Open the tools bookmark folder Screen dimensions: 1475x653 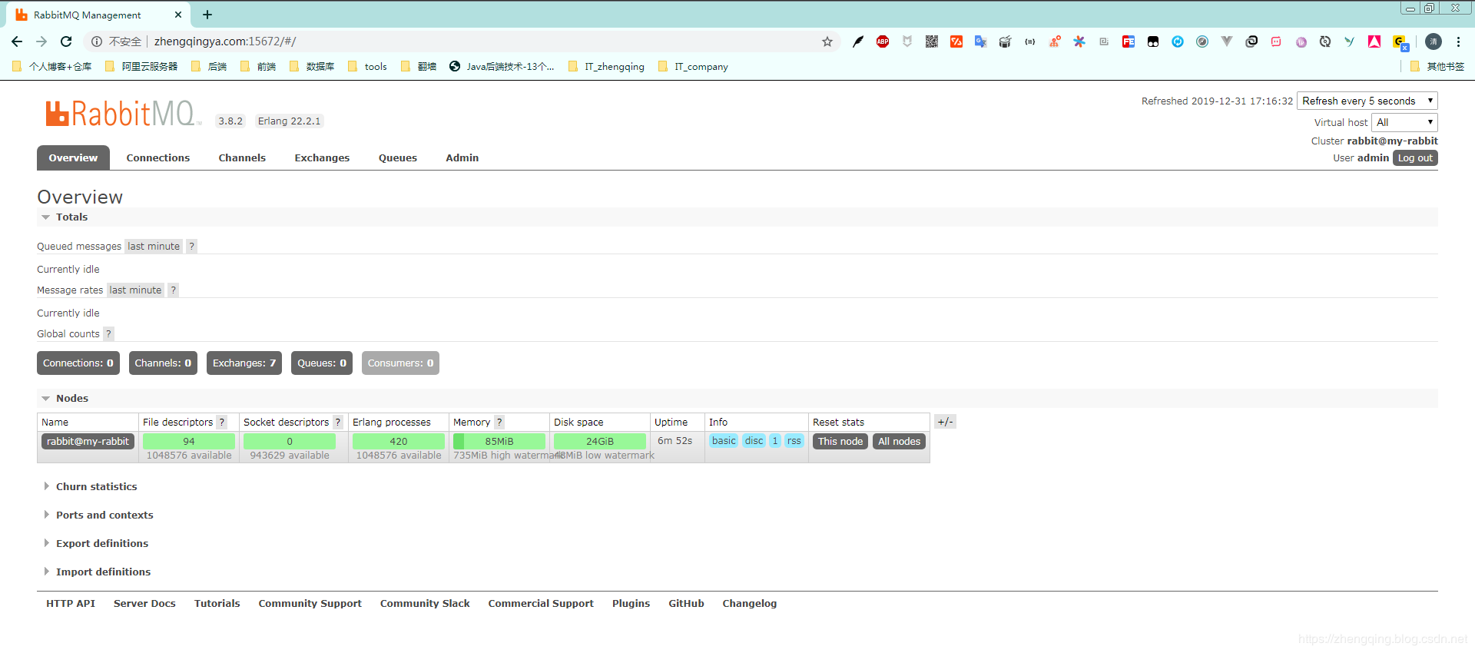click(x=368, y=67)
